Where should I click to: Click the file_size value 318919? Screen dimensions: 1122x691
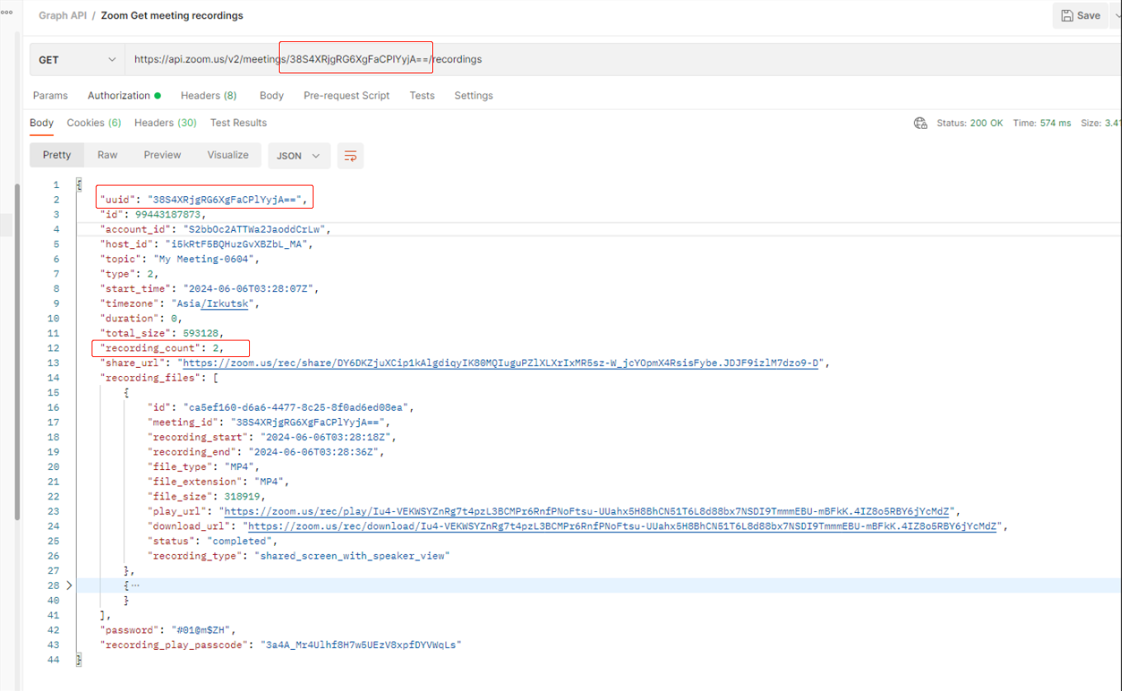point(241,496)
